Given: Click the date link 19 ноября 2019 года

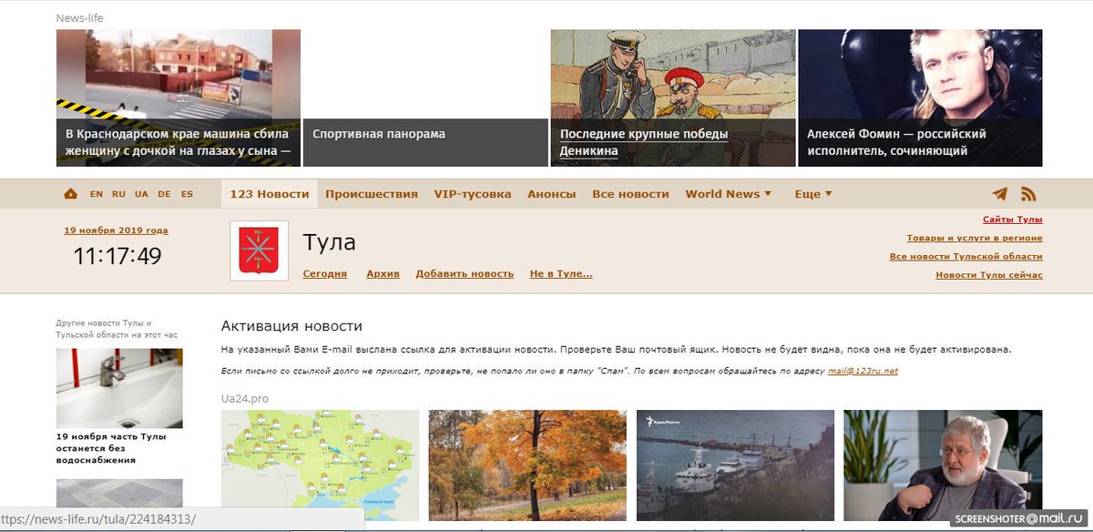Looking at the screenshot, I should pyautogui.click(x=116, y=230).
